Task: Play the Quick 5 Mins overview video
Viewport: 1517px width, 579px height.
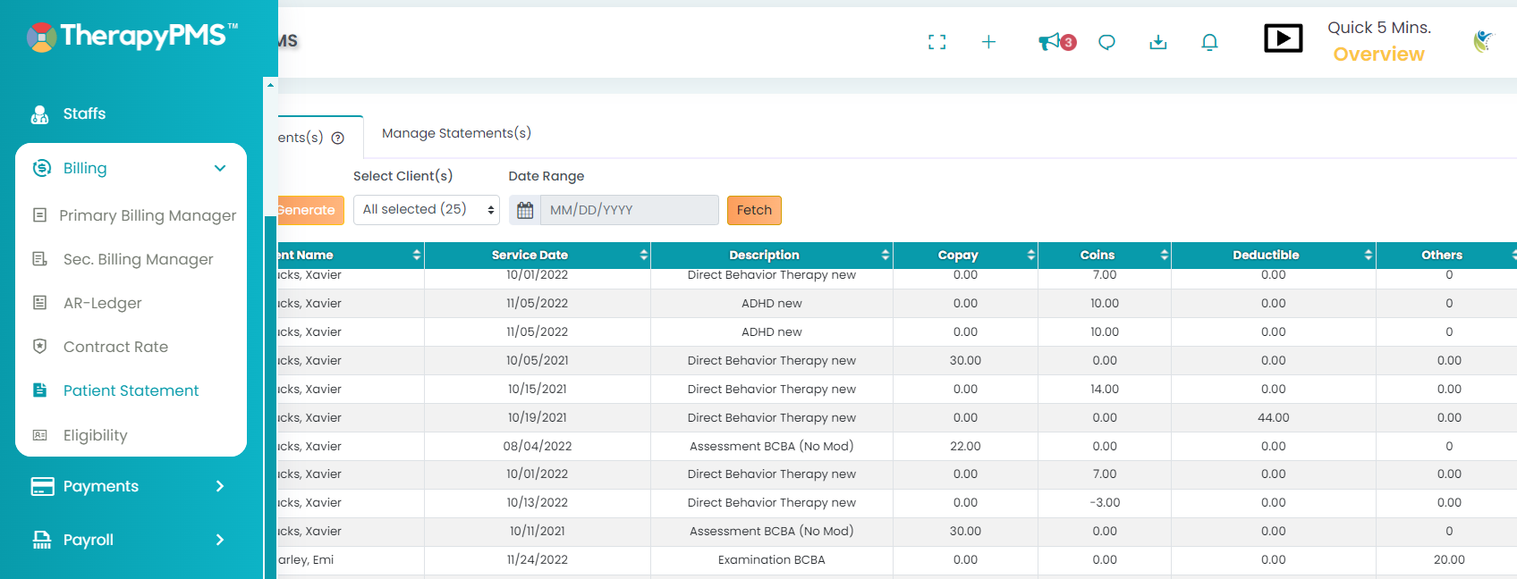Action: coord(1283,38)
